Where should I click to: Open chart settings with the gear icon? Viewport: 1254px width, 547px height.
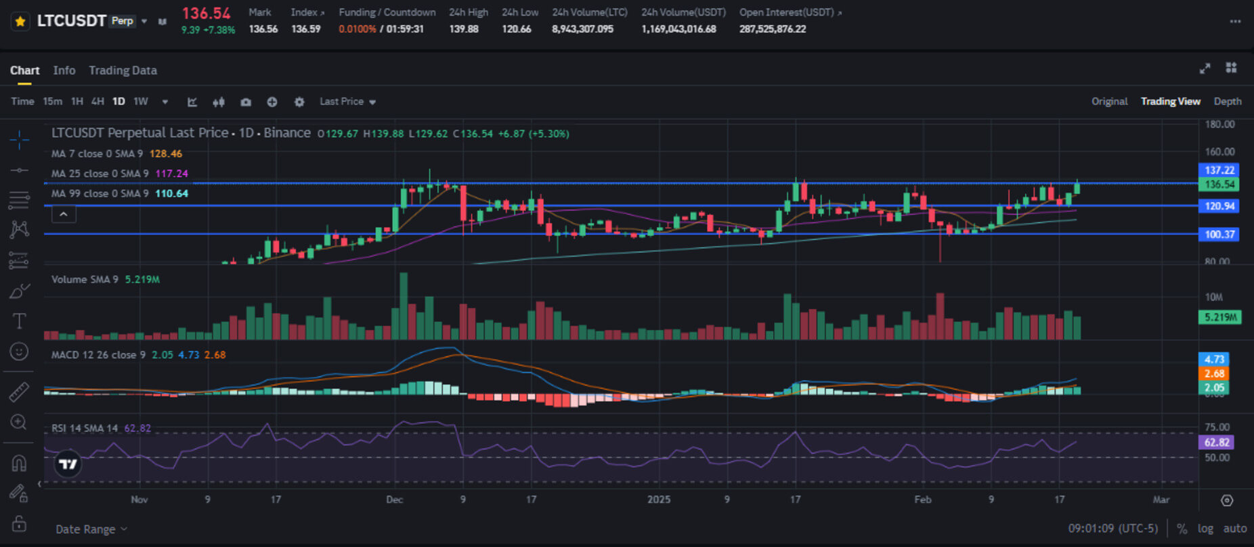(x=299, y=102)
